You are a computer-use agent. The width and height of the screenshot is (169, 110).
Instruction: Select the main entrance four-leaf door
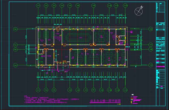(62, 62)
